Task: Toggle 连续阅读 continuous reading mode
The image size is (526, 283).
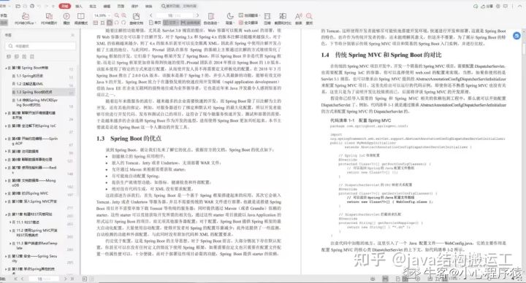Action: coord(191,23)
